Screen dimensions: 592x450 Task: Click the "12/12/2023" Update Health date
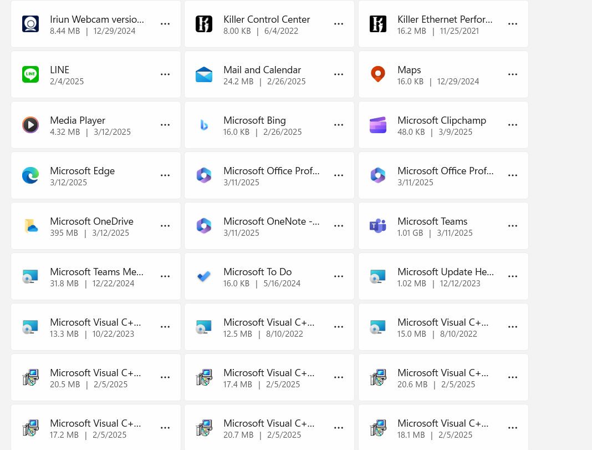click(460, 284)
